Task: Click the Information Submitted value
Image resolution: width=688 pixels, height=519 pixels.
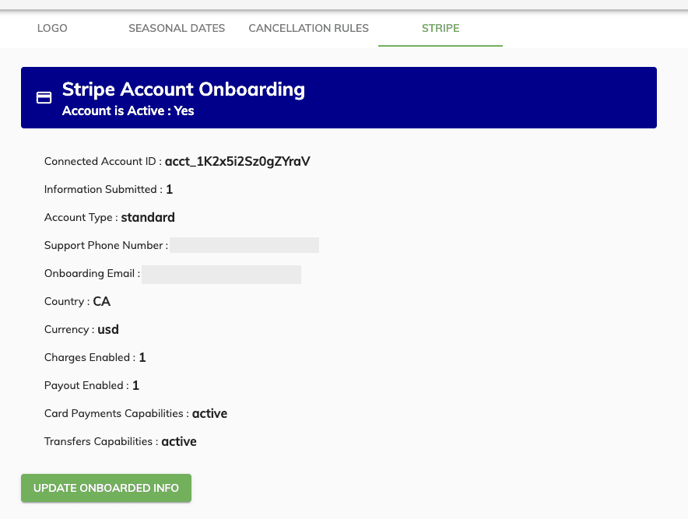Action: [x=170, y=190]
